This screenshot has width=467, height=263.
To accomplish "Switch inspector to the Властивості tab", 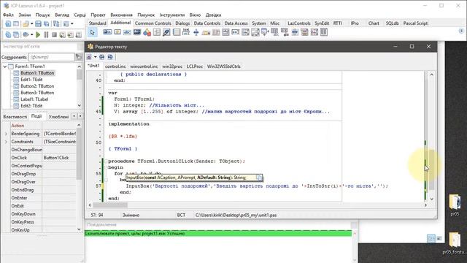I will coord(15,117).
